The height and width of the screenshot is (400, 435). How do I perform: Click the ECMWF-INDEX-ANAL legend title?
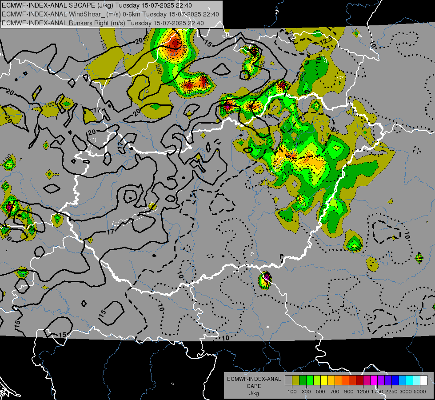[x=254, y=379]
